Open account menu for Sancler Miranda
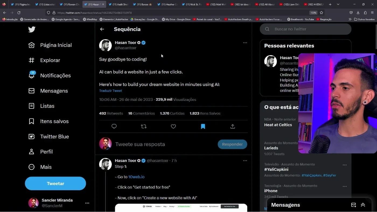377x212 pixels. (87, 203)
